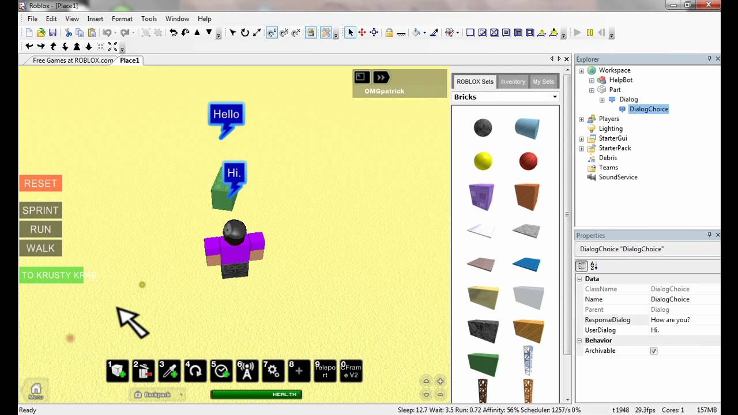
Task: Toggle the Archivable checkbox
Action: pos(654,351)
